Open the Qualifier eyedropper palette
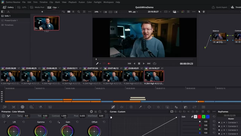The image size is (241, 136). tap(140, 107)
